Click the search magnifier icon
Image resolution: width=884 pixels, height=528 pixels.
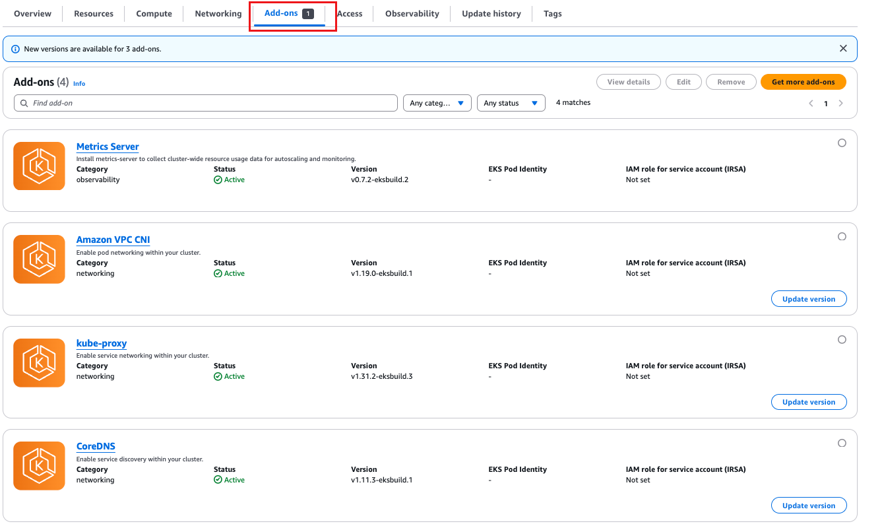(x=24, y=103)
